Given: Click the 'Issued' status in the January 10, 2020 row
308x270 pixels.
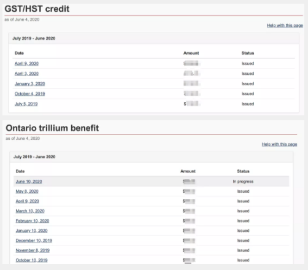Looking at the screenshot, I should point(243,231).
